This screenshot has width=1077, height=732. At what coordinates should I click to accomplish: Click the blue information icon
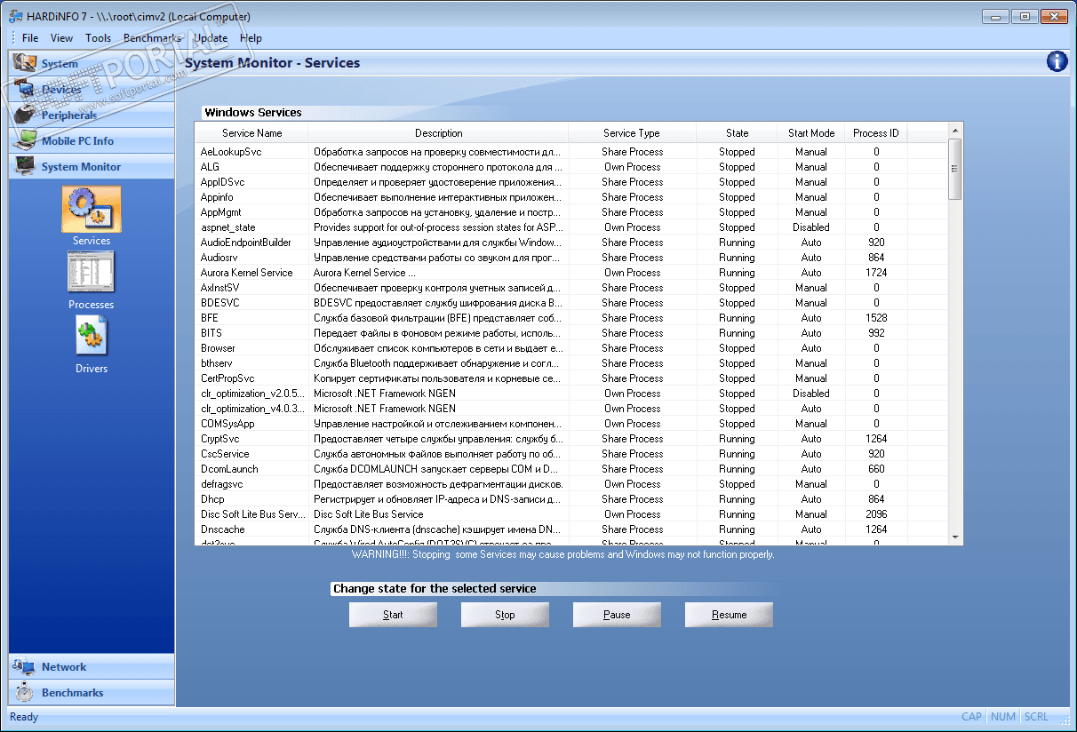pos(1057,61)
